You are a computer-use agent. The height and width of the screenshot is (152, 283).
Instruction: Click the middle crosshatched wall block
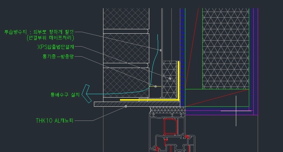click(126, 49)
